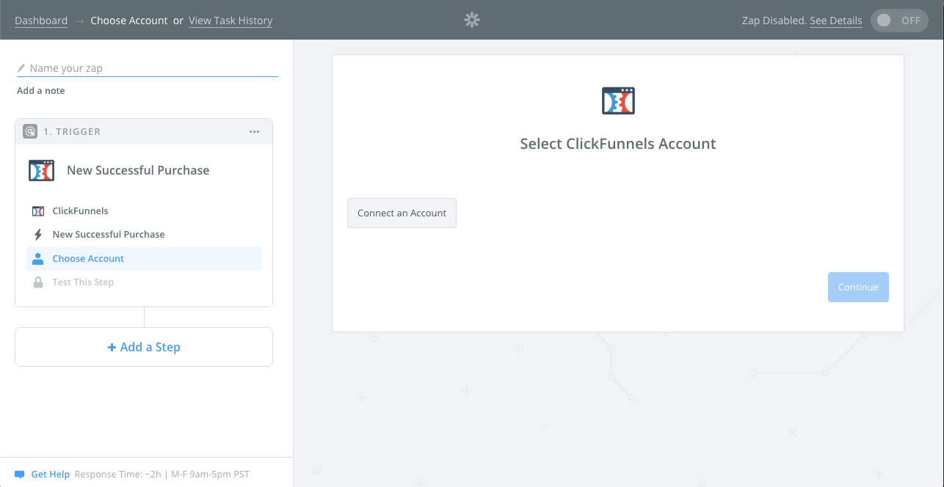
Task: Open View Task History
Action: 230,21
